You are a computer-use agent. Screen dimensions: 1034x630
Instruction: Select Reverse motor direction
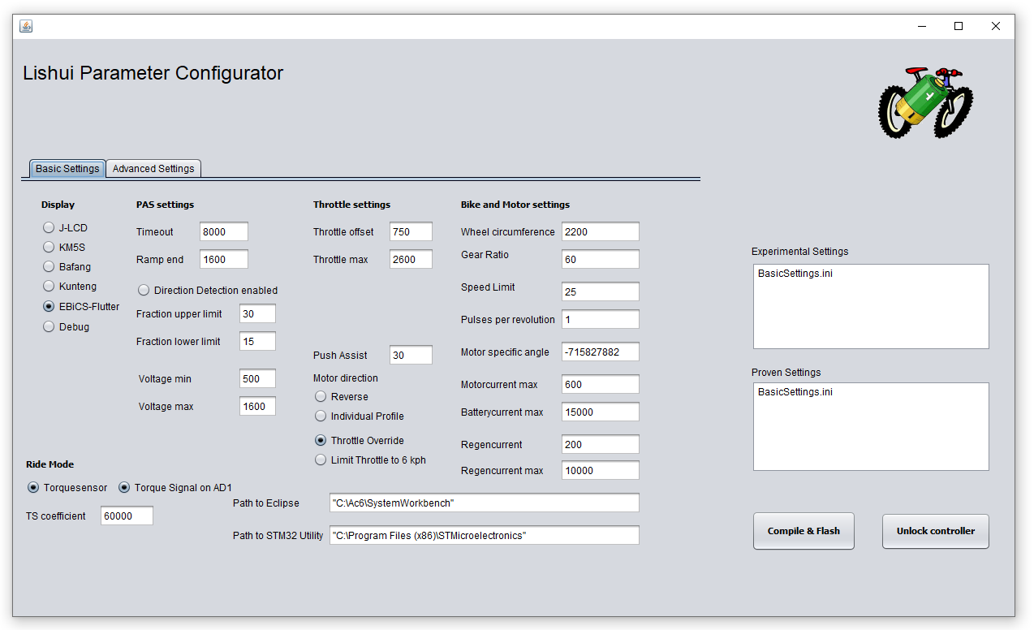[x=342, y=396]
